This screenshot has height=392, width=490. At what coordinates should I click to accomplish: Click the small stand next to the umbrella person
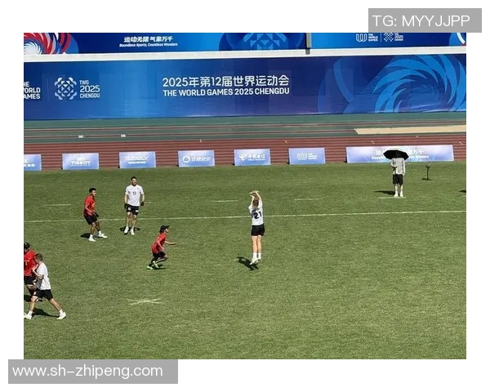(427, 172)
